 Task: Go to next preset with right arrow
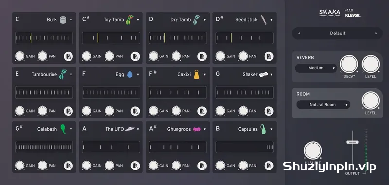(x=376, y=33)
